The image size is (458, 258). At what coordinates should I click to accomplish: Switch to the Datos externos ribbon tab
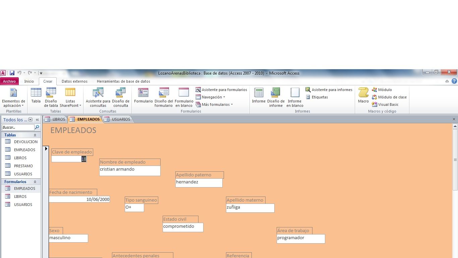coord(74,81)
